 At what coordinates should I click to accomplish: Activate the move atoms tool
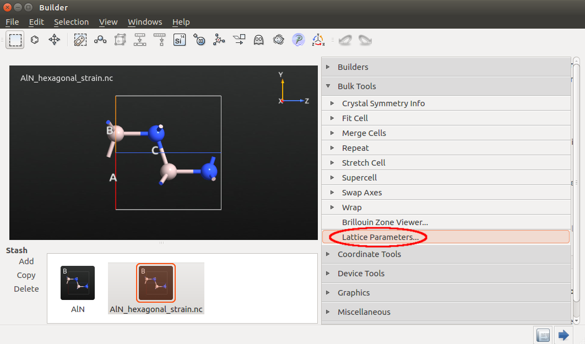[55, 40]
